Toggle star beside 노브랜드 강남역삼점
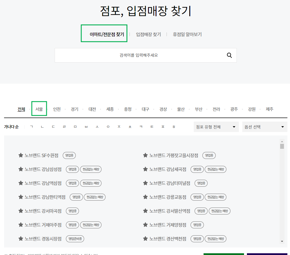 21,183
